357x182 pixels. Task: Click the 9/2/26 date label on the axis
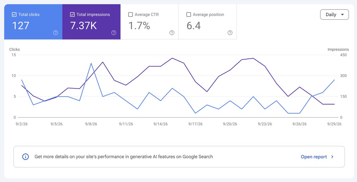click(22, 124)
